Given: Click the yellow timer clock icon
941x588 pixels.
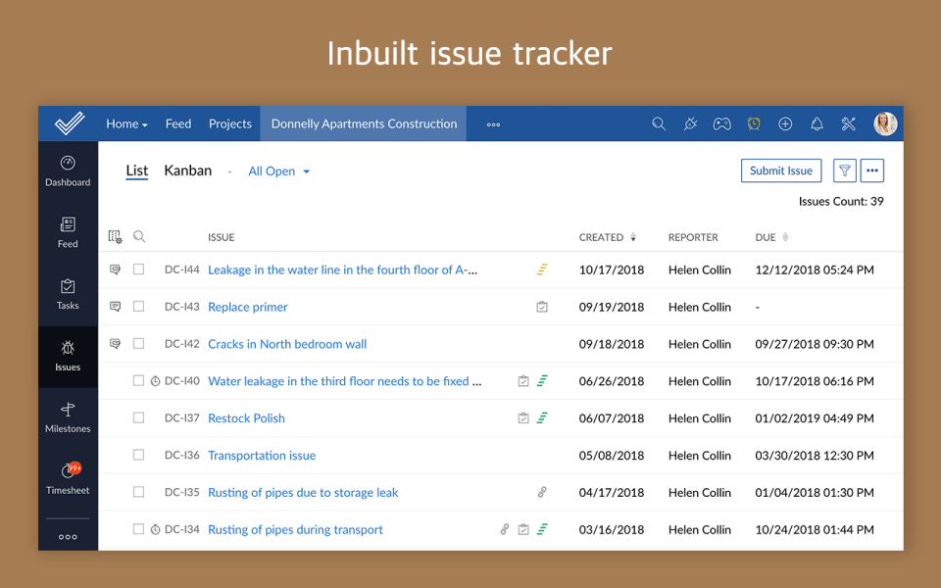Looking at the screenshot, I should point(754,123).
